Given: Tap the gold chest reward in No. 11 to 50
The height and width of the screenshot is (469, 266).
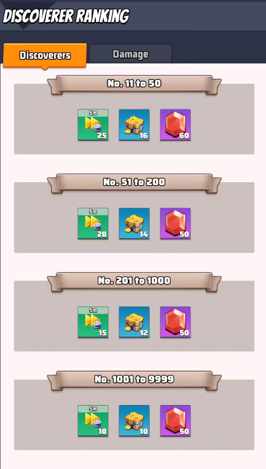Looking at the screenshot, I should 134,125.
